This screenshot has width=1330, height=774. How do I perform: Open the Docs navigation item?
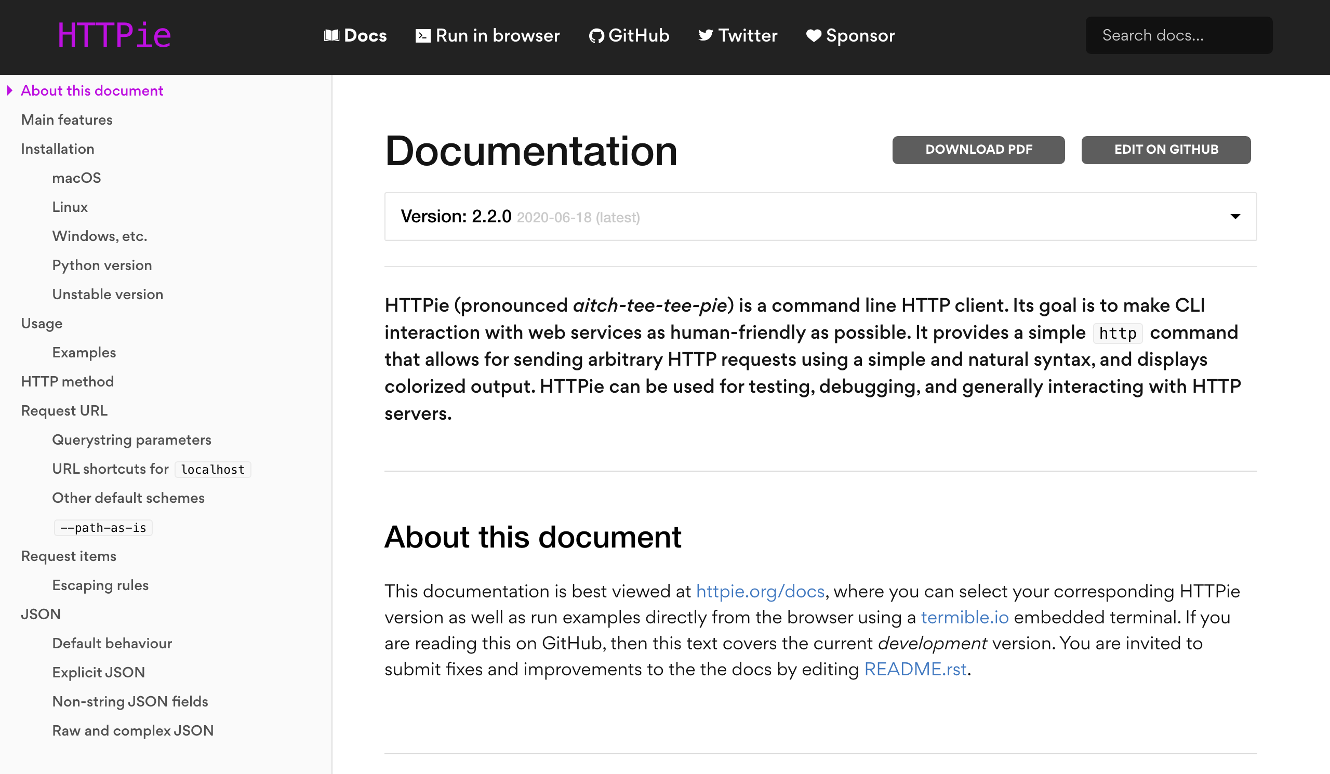point(355,35)
